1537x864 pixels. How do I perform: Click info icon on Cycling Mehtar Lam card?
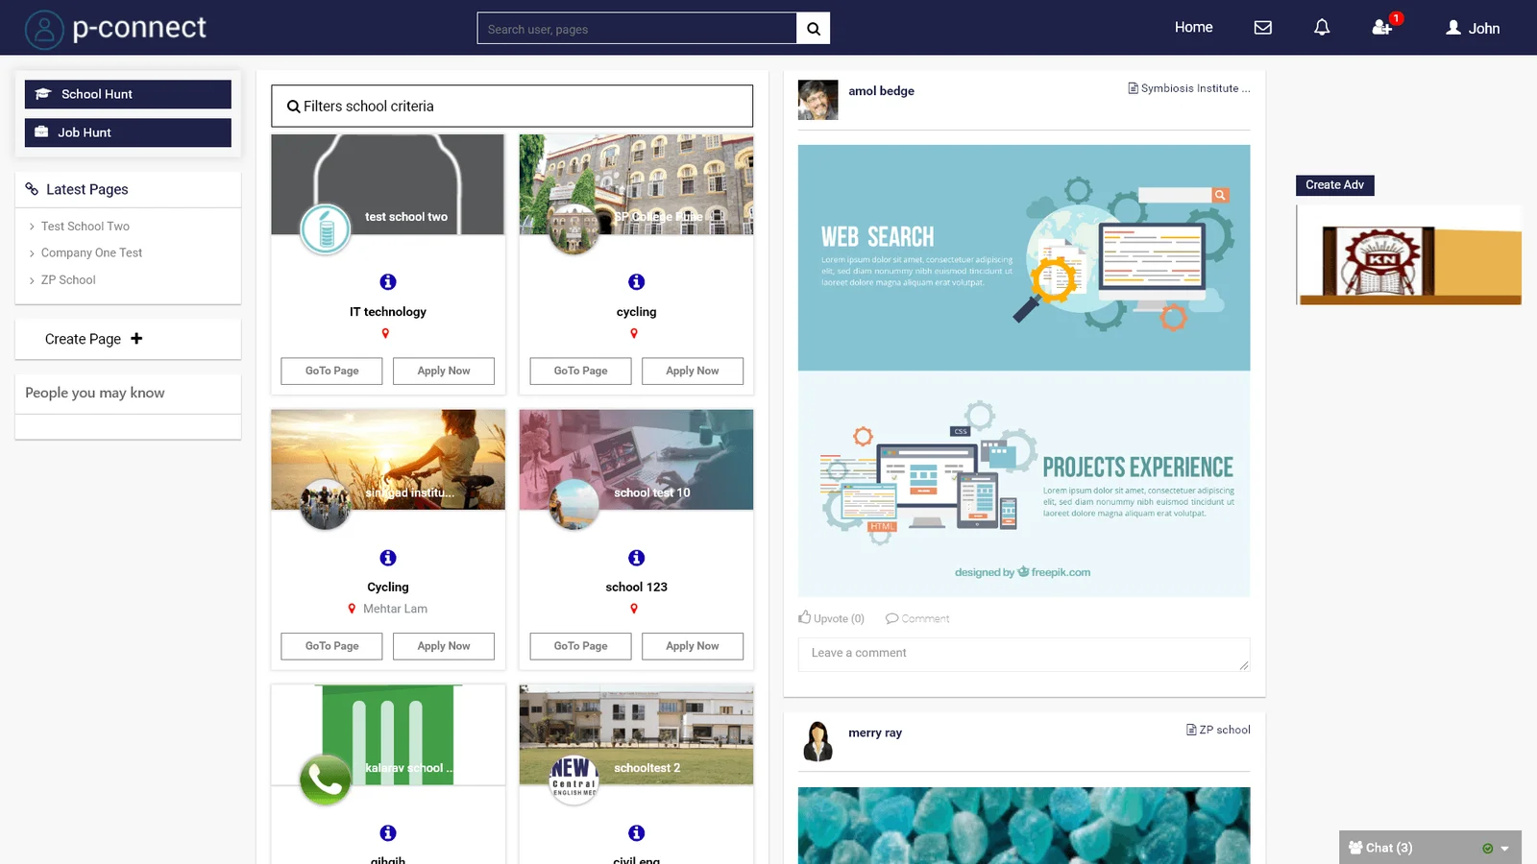click(388, 558)
